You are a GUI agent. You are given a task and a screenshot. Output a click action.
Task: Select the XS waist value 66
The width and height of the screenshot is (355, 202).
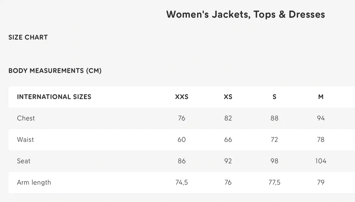click(228, 140)
